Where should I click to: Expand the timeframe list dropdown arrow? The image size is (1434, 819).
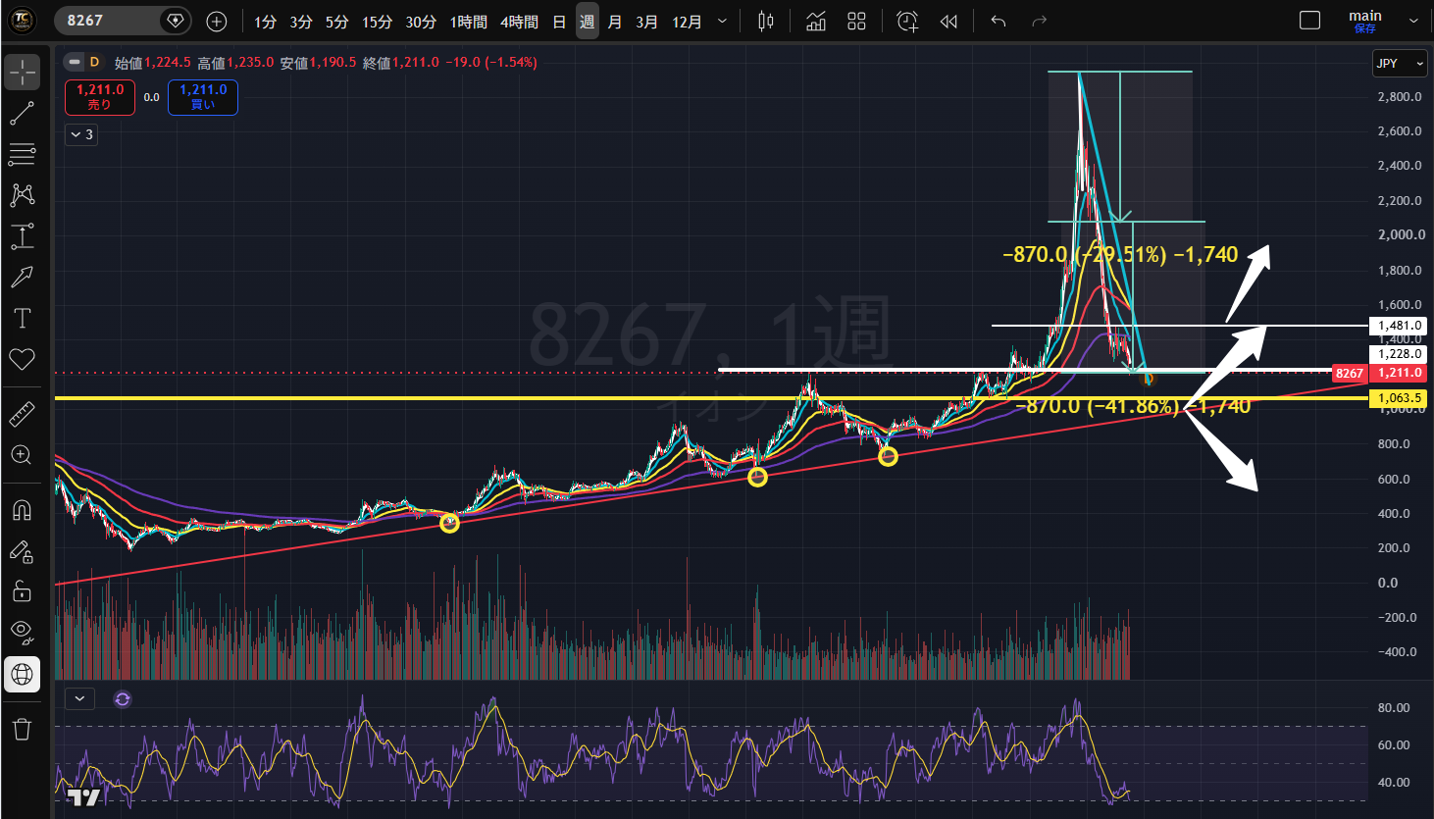pyautogui.click(x=723, y=22)
